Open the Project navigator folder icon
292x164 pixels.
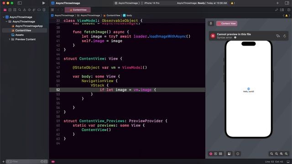click(5, 10)
